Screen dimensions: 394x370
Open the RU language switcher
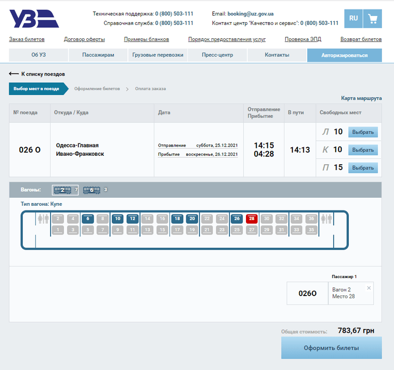(353, 19)
